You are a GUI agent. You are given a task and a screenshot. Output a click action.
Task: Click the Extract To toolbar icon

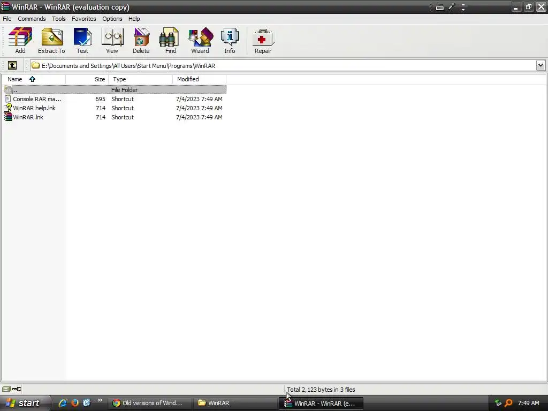click(51, 40)
